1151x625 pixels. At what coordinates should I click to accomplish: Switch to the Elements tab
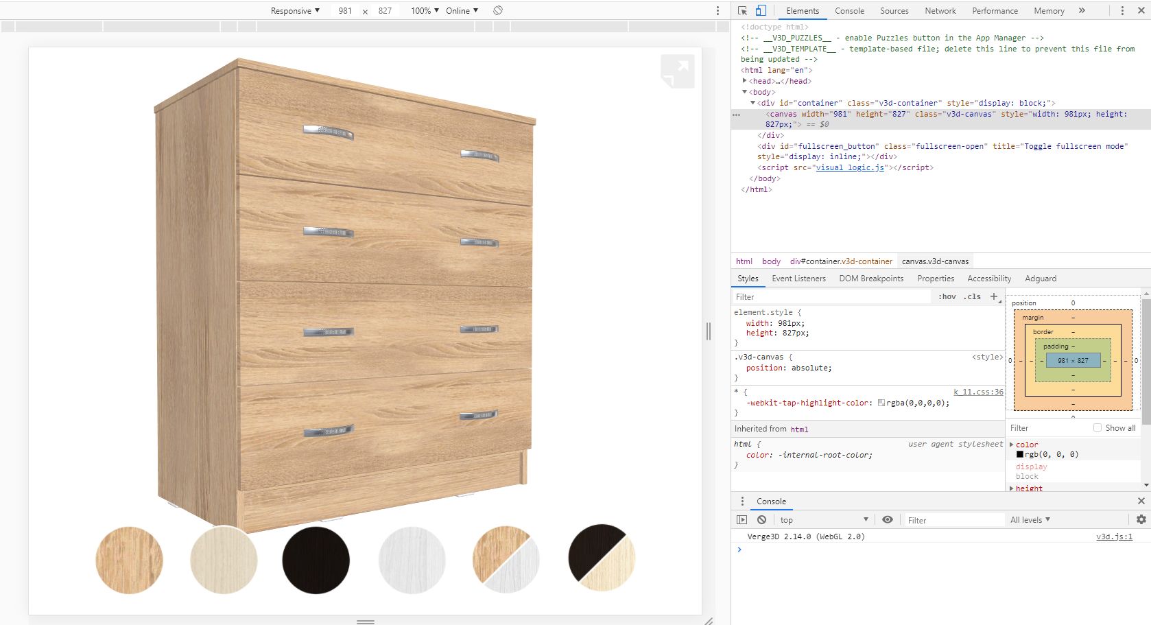(x=803, y=10)
